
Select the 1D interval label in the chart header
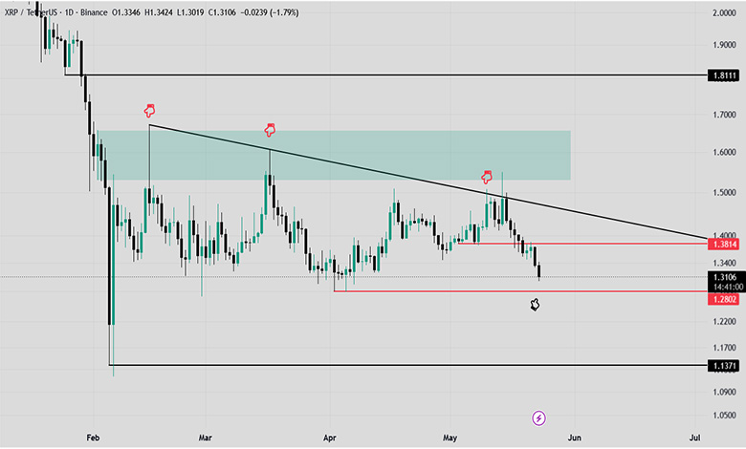69,12
